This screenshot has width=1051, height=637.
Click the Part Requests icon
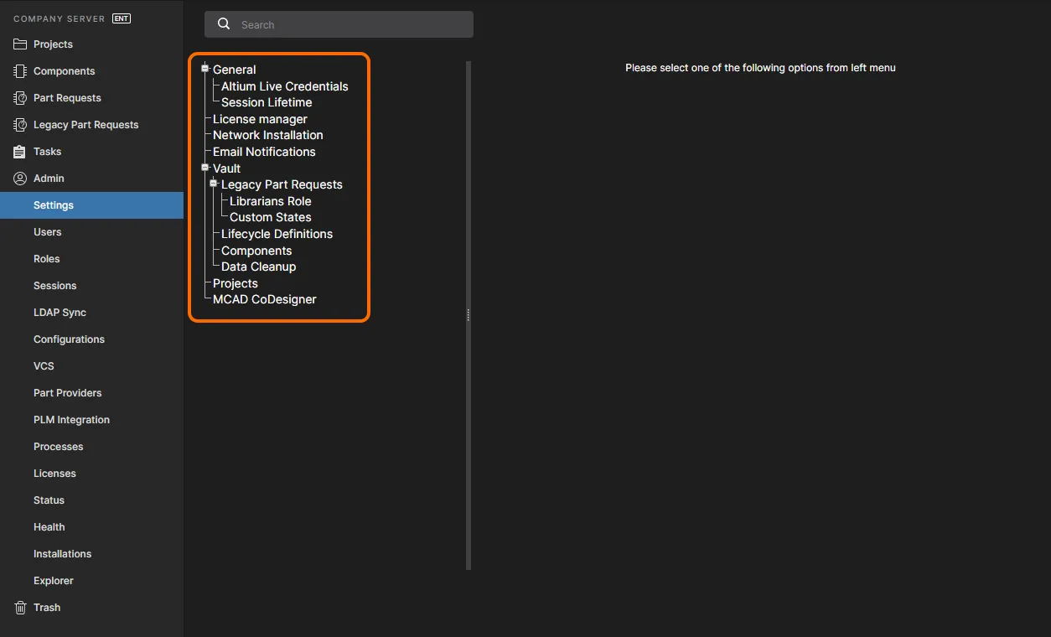point(20,98)
